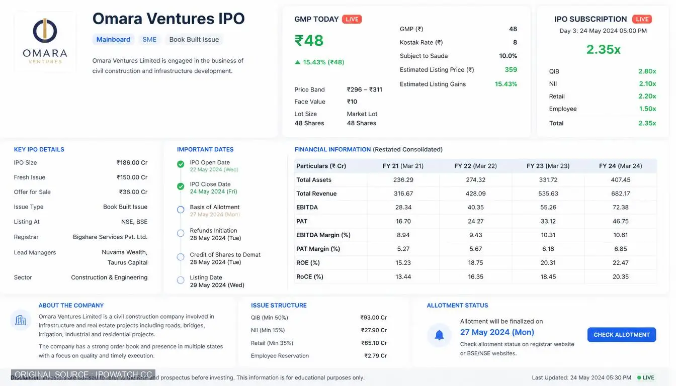This screenshot has height=386, width=676.
Task: Click the FY 24 (Mar 24) column header
Action: 621,166
